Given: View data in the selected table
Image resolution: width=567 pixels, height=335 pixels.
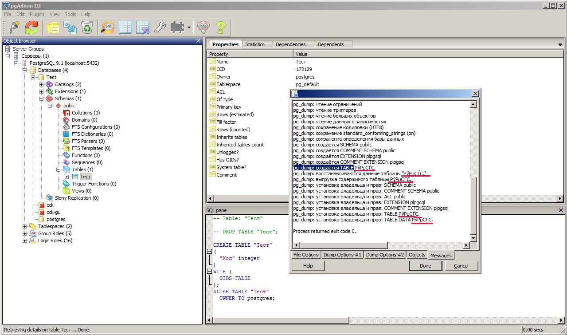Looking at the screenshot, I should coord(125,28).
